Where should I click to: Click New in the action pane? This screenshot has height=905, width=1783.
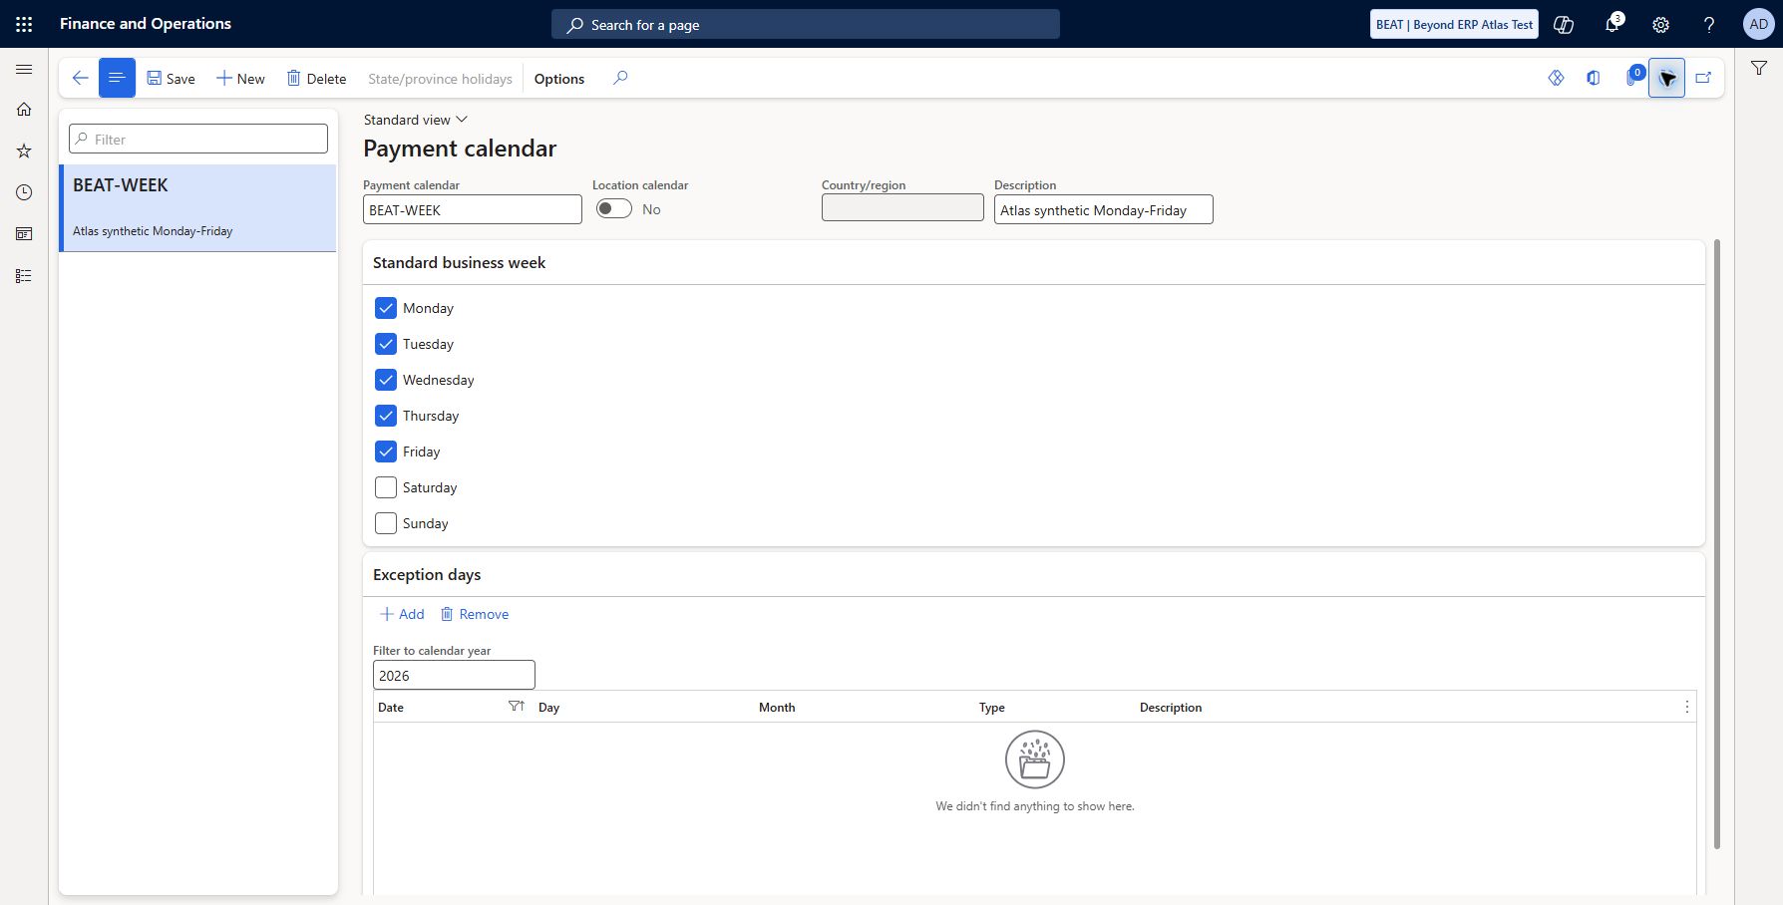click(x=240, y=79)
